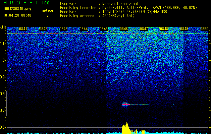Screen dimensions: 211x134
Task: Click the 0848 time marker
Action: point(164,29)
